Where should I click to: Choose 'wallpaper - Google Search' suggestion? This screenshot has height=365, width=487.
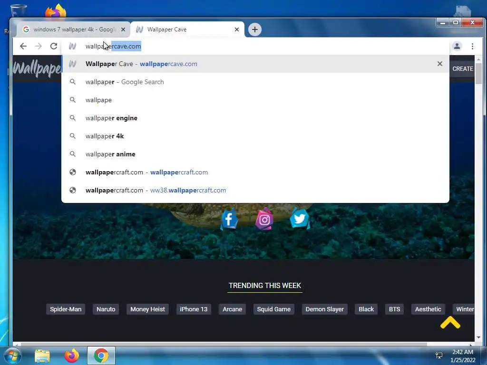coord(255,82)
